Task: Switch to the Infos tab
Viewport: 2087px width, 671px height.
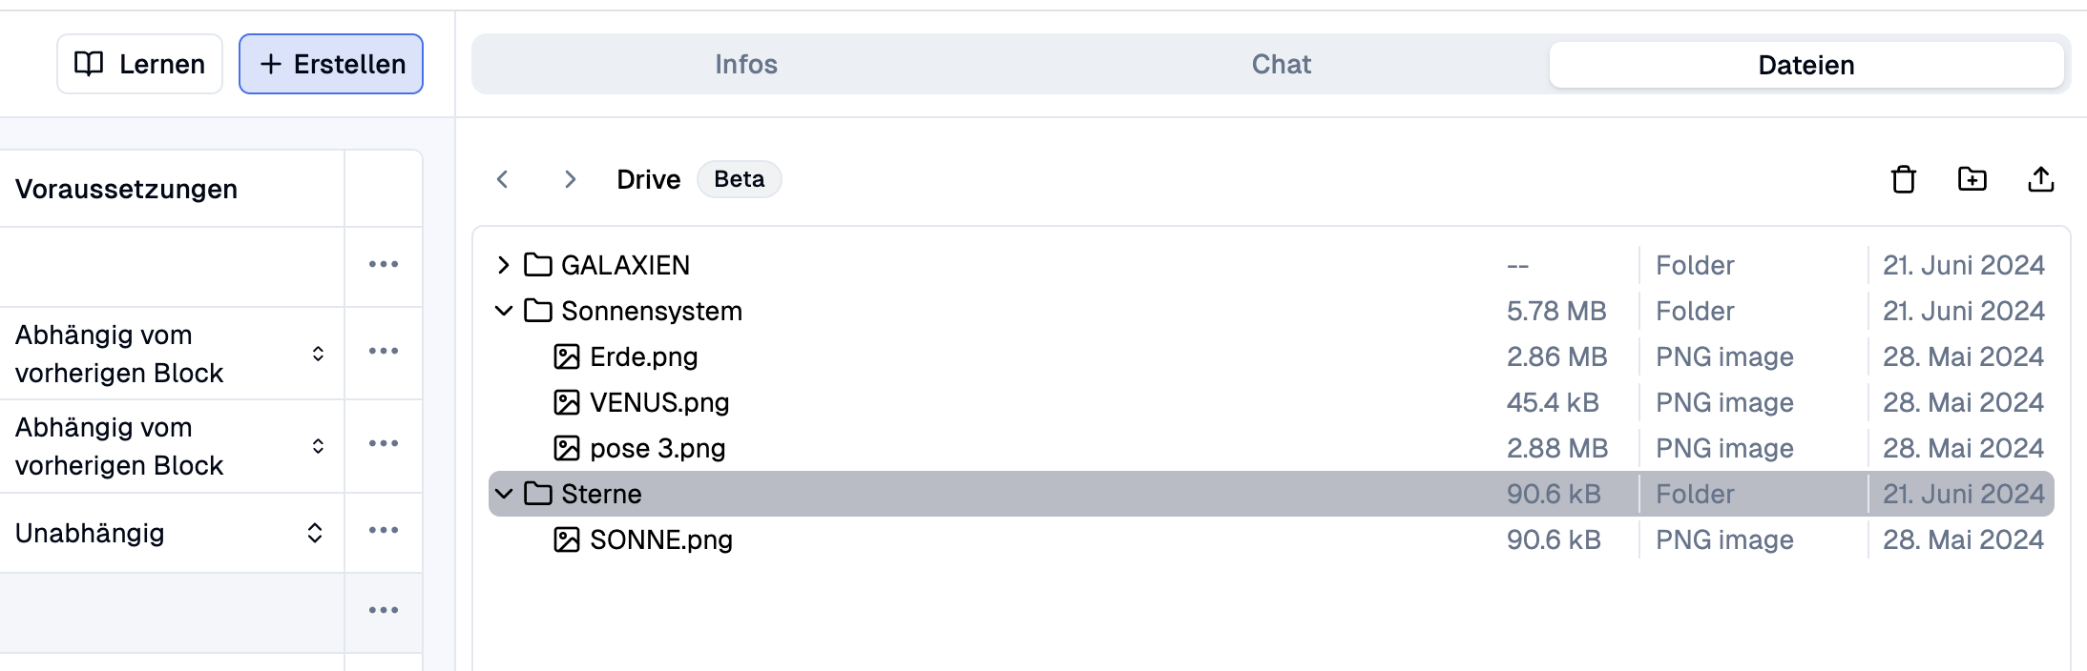Action: tap(746, 64)
